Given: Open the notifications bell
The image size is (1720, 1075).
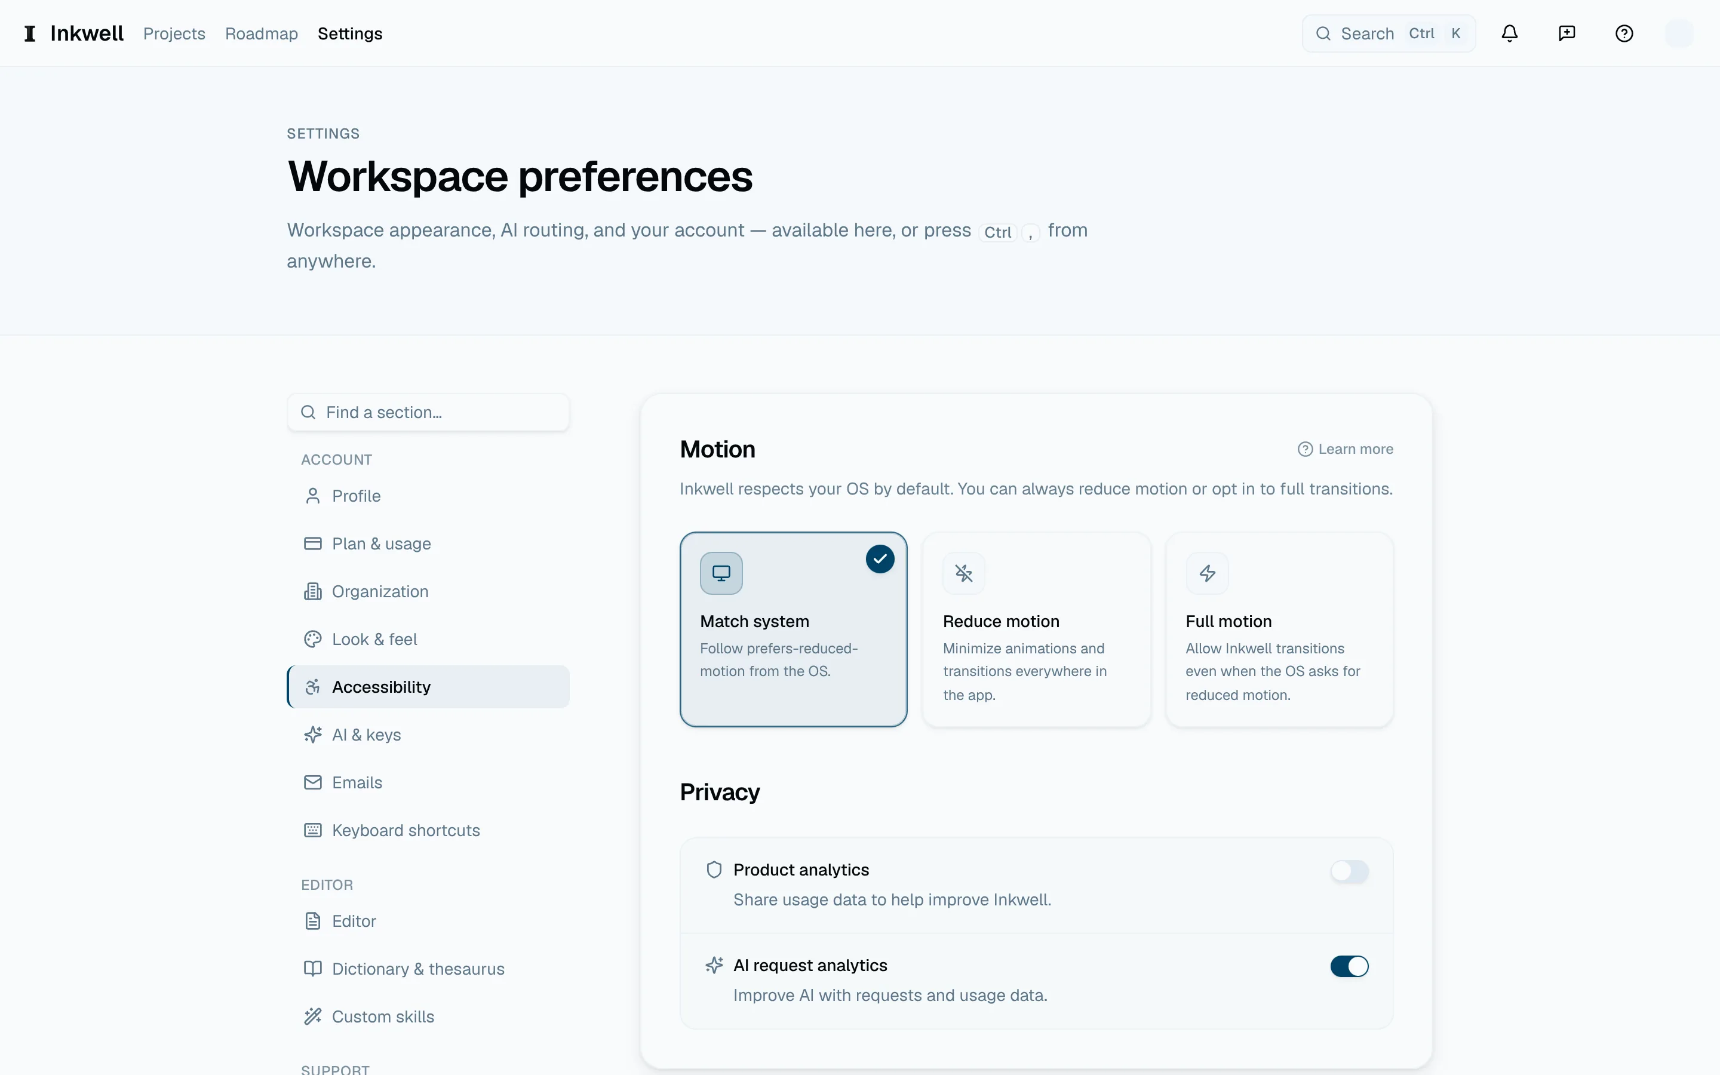Looking at the screenshot, I should (x=1510, y=33).
